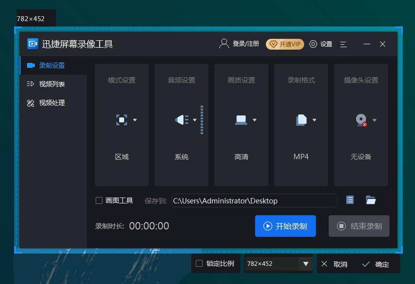The height and width of the screenshot is (284, 415).
Task: Open the 视频处理 sidebar tab
Action: coord(53,103)
